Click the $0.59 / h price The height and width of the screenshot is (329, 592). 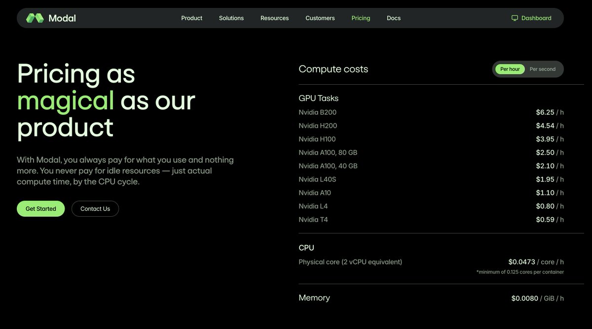point(550,220)
